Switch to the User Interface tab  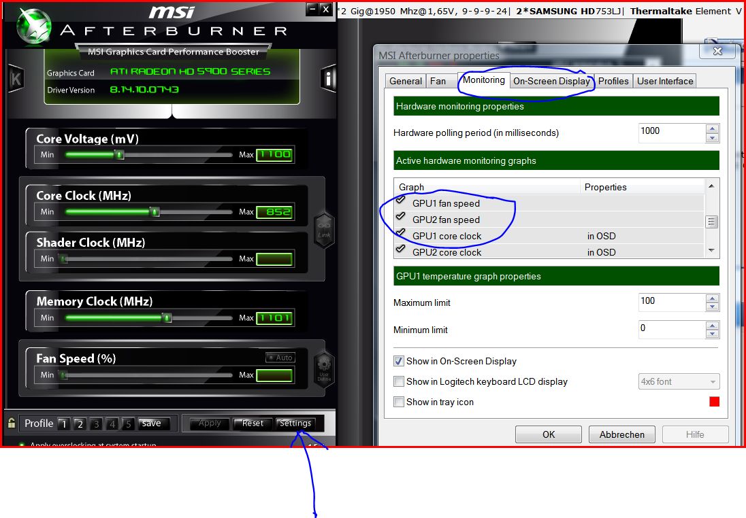coord(664,82)
